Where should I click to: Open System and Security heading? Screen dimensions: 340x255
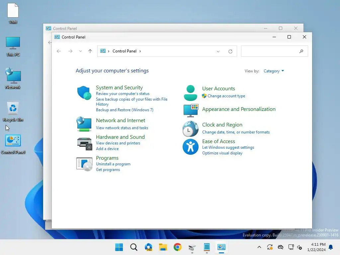pos(119,88)
